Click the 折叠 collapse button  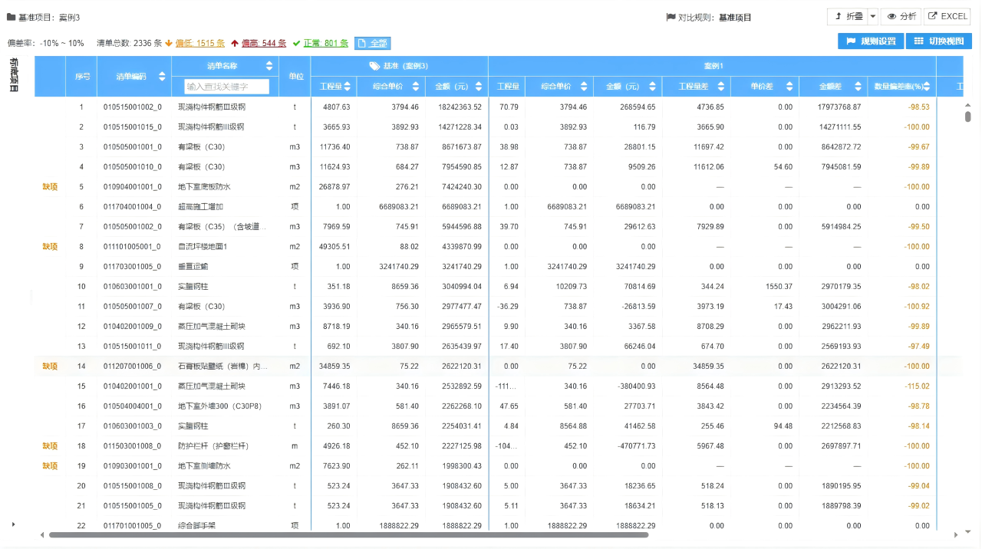point(848,16)
